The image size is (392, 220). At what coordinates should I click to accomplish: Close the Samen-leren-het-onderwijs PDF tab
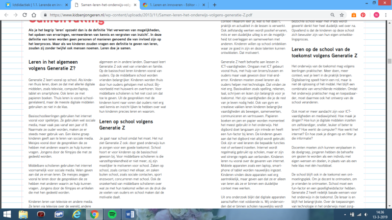click(x=135, y=5)
